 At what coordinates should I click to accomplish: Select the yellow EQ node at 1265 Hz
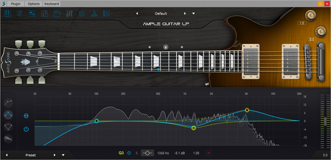194,128
